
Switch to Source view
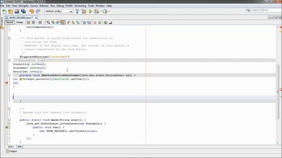click(x=10, y=22)
